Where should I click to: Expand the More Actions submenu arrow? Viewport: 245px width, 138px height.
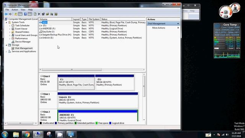178,28
